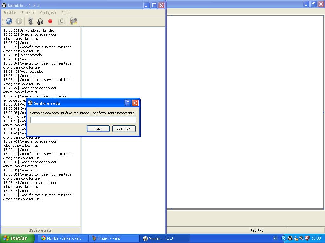The image size is (325, 243).
Task: Open the Configurar menu
Action: tap(48, 13)
